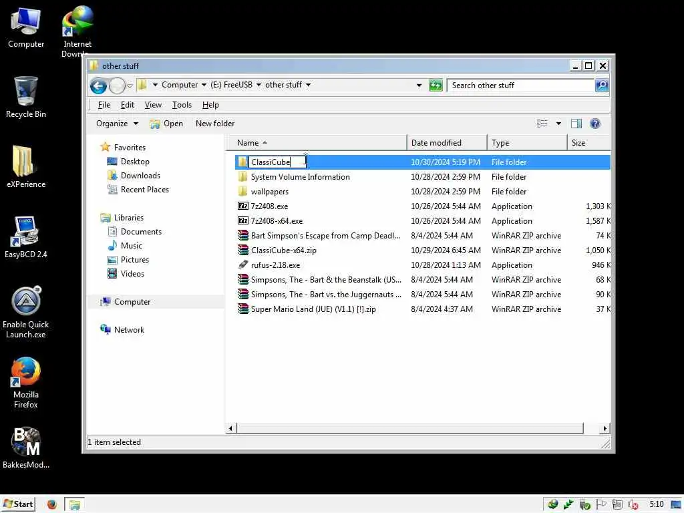The image size is (684, 513).
Task: Open the View menu
Action: click(153, 105)
